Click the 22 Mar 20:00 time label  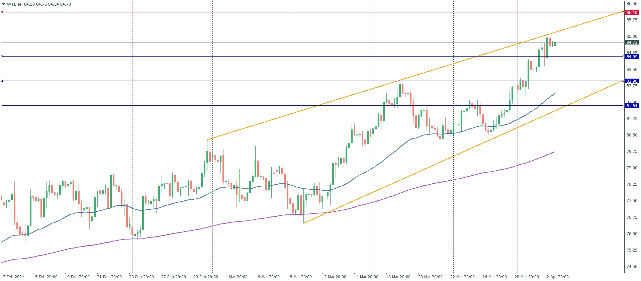pos(462,277)
